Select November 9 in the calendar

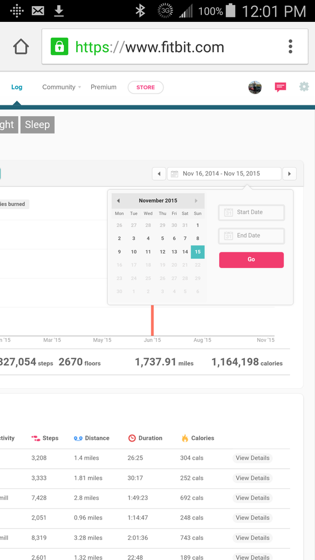click(x=119, y=252)
